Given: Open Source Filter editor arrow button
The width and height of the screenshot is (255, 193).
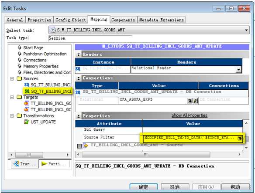Looking at the screenshot, I should pyautogui.click(x=240, y=139).
